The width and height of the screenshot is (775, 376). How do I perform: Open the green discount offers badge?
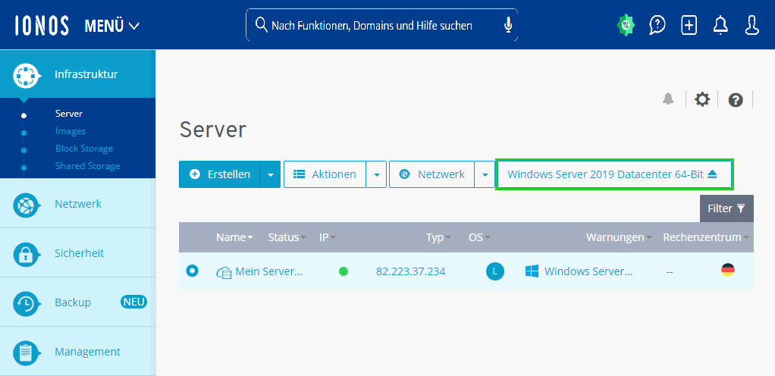pos(626,25)
